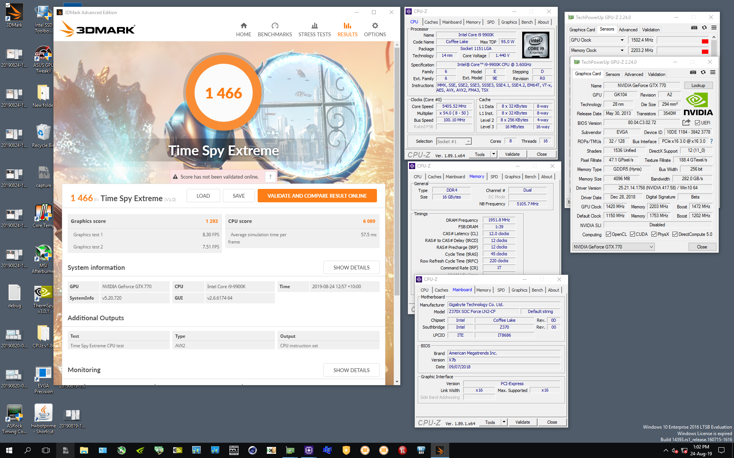Screen dimensions: 734x458
Task: Open the CPU-Z Socket #1 selection dropdown
Action: [454, 142]
